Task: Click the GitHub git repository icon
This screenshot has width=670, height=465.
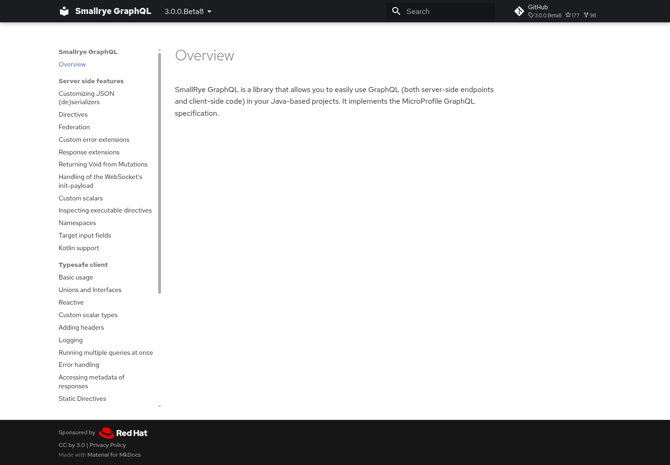Action: tap(519, 11)
